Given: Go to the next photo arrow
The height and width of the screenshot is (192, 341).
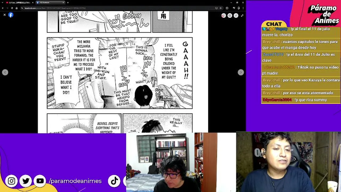Looking at the screenshot, I should [241, 72].
